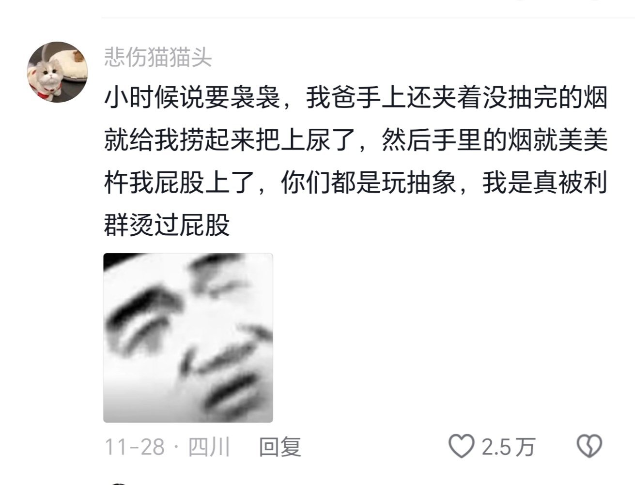Viewport: 635px width, 485px height.
Task: Tap the 11-28 date stamp
Action: [x=134, y=446]
